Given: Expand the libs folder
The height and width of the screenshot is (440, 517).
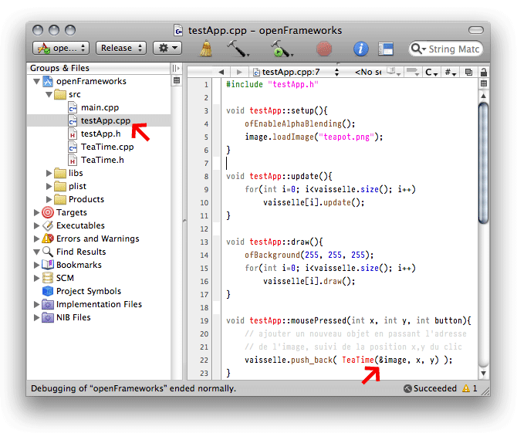Looking at the screenshot, I should (x=50, y=173).
